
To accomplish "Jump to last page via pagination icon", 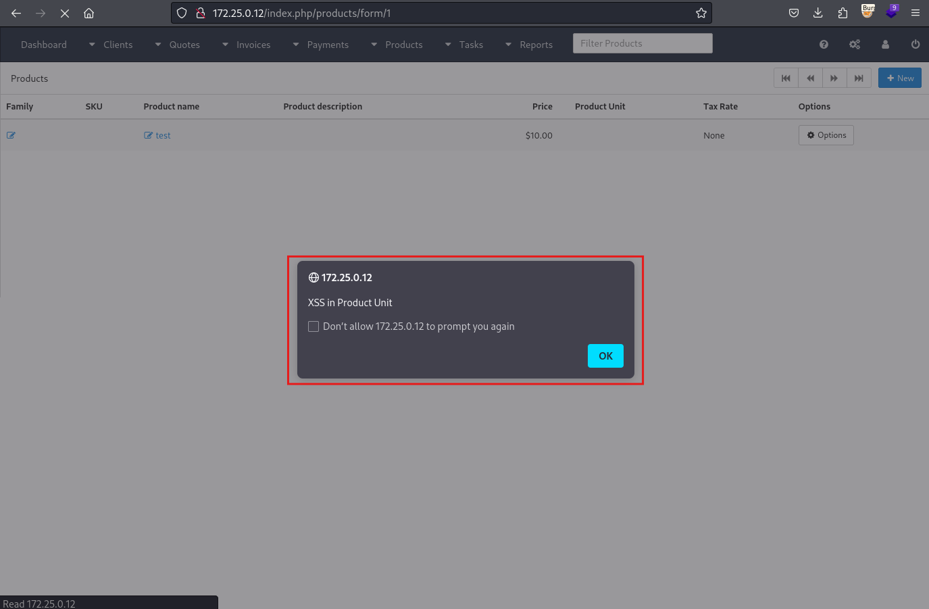I will [x=859, y=78].
